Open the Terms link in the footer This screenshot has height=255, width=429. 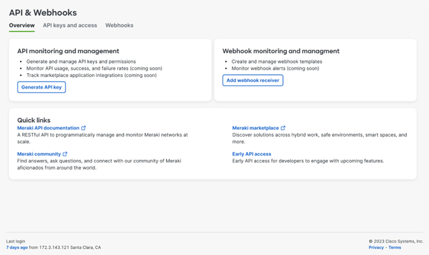pyautogui.click(x=394, y=247)
